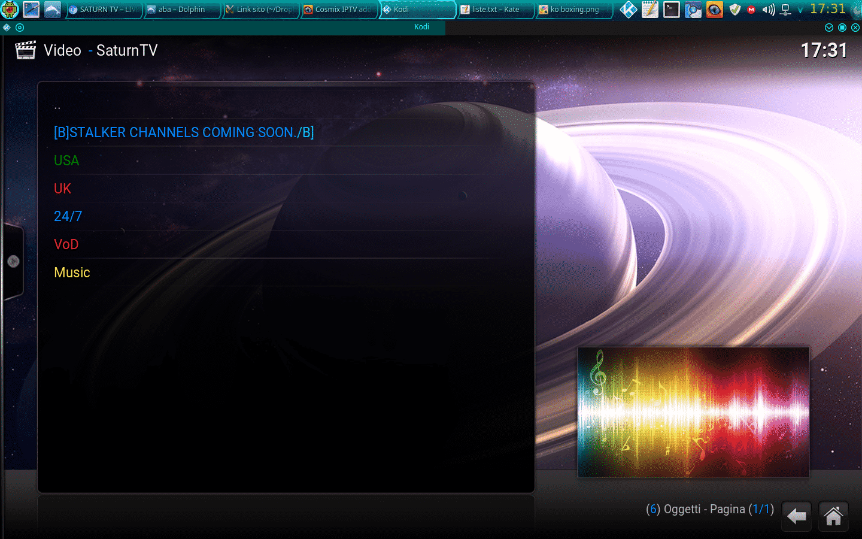Click the pin-on-all-desktops titlebar circle icon
862x539 pixels.
pos(20,28)
